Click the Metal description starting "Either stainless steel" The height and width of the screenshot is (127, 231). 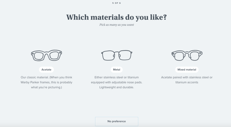pyautogui.click(x=117, y=77)
